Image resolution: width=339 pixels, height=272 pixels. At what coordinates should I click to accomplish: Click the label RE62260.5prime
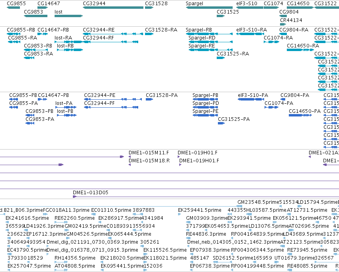coord(74,218)
